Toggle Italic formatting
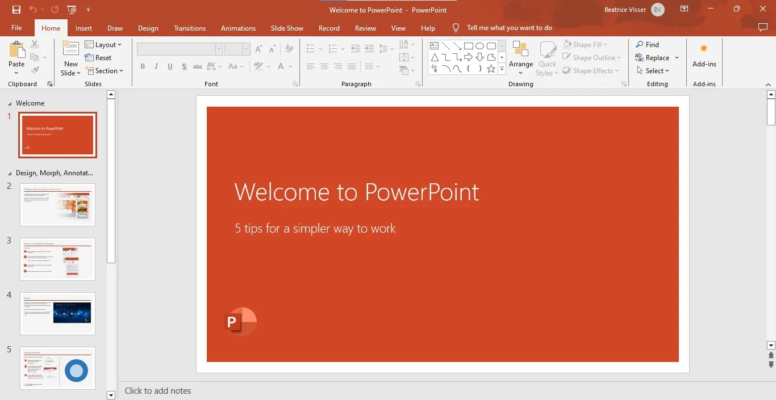 click(x=156, y=66)
